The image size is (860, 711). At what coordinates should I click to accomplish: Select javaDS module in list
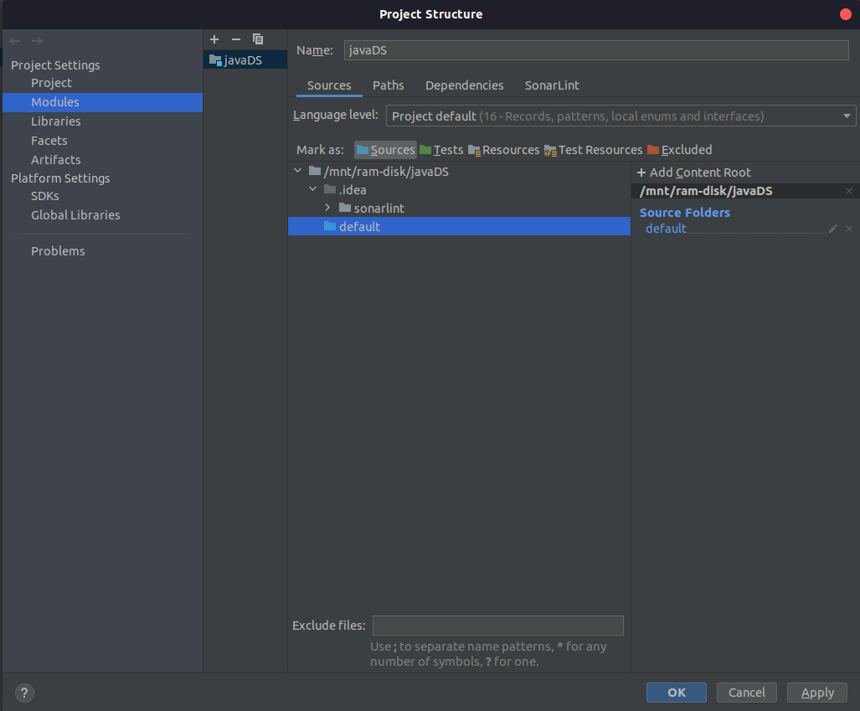(x=245, y=59)
